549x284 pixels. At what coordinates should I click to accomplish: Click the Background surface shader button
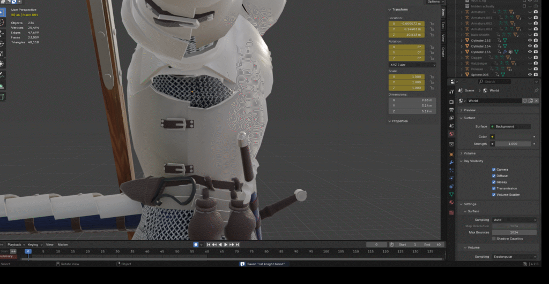[510, 126]
